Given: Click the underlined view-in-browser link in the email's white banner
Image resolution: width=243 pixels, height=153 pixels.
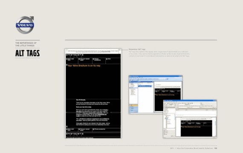Looking at the screenshot, I should (x=106, y=51).
